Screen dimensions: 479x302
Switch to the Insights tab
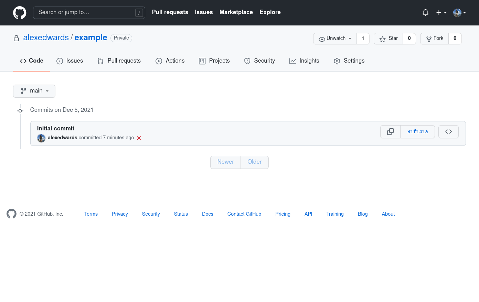(304, 61)
